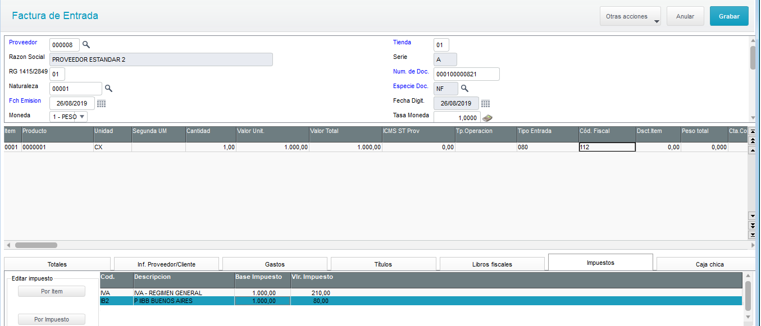
Task: Click the Por Item button
Action: click(x=52, y=291)
